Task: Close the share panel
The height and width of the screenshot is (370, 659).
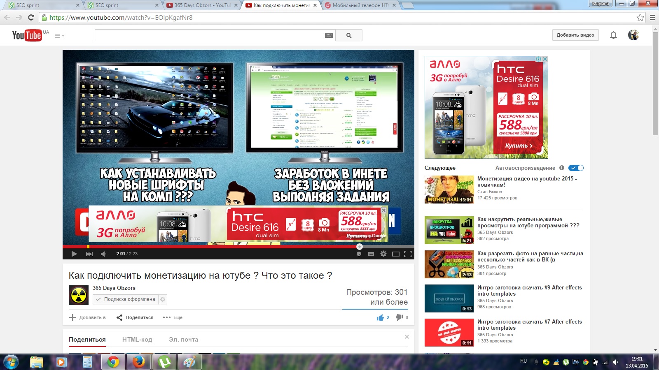Action: pos(407,337)
